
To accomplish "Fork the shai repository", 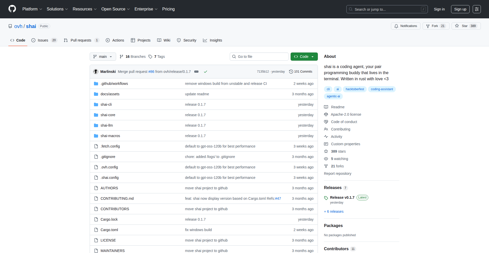I will (x=436, y=26).
